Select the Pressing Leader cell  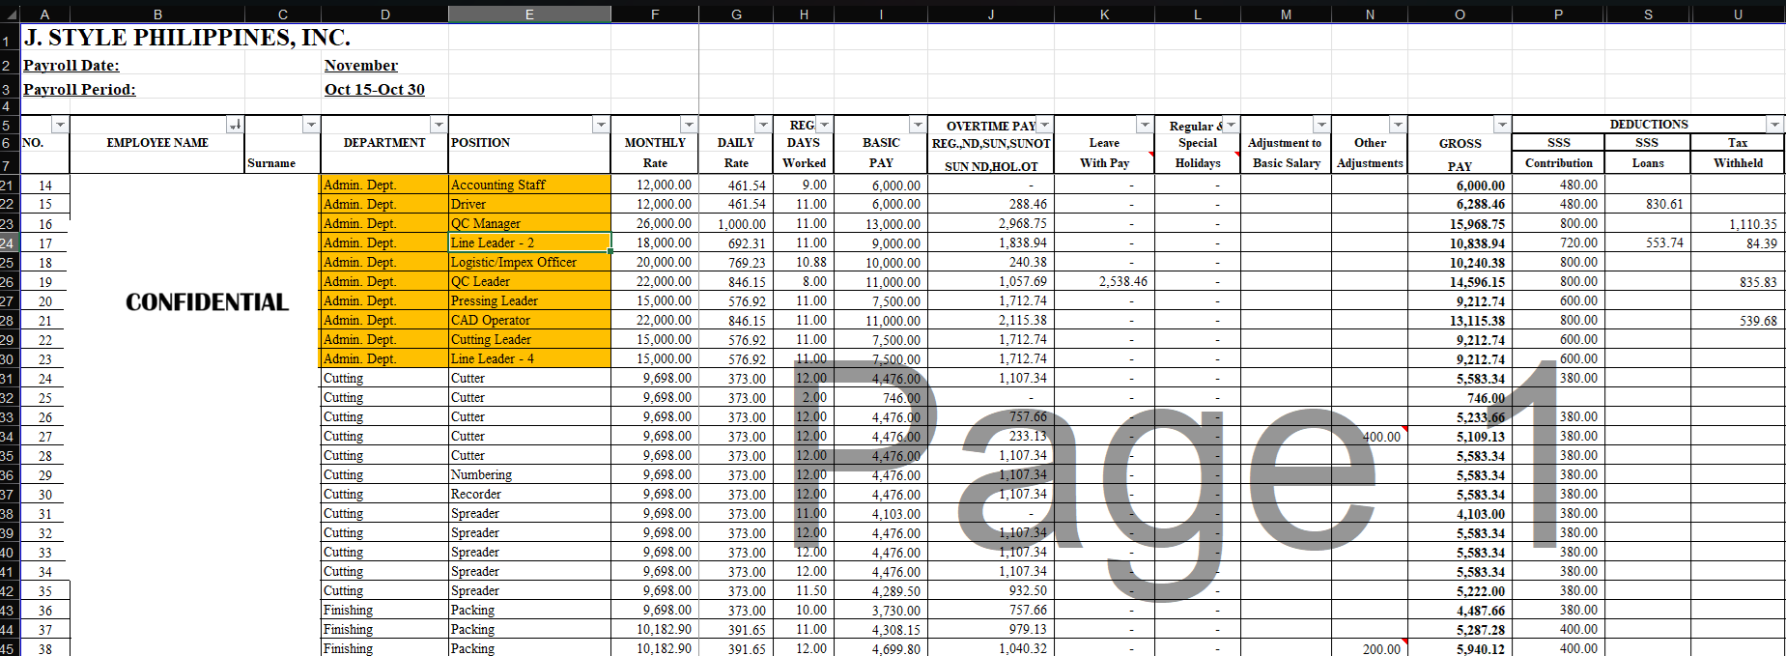[529, 300]
